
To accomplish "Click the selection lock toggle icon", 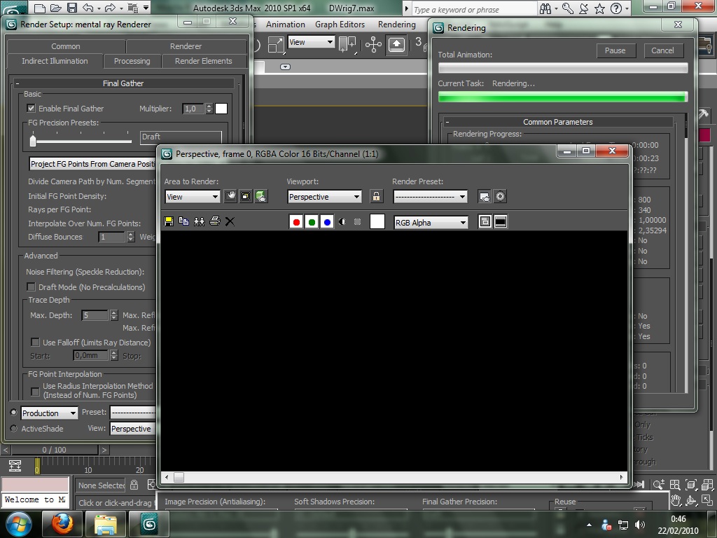I will click(x=134, y=485).
